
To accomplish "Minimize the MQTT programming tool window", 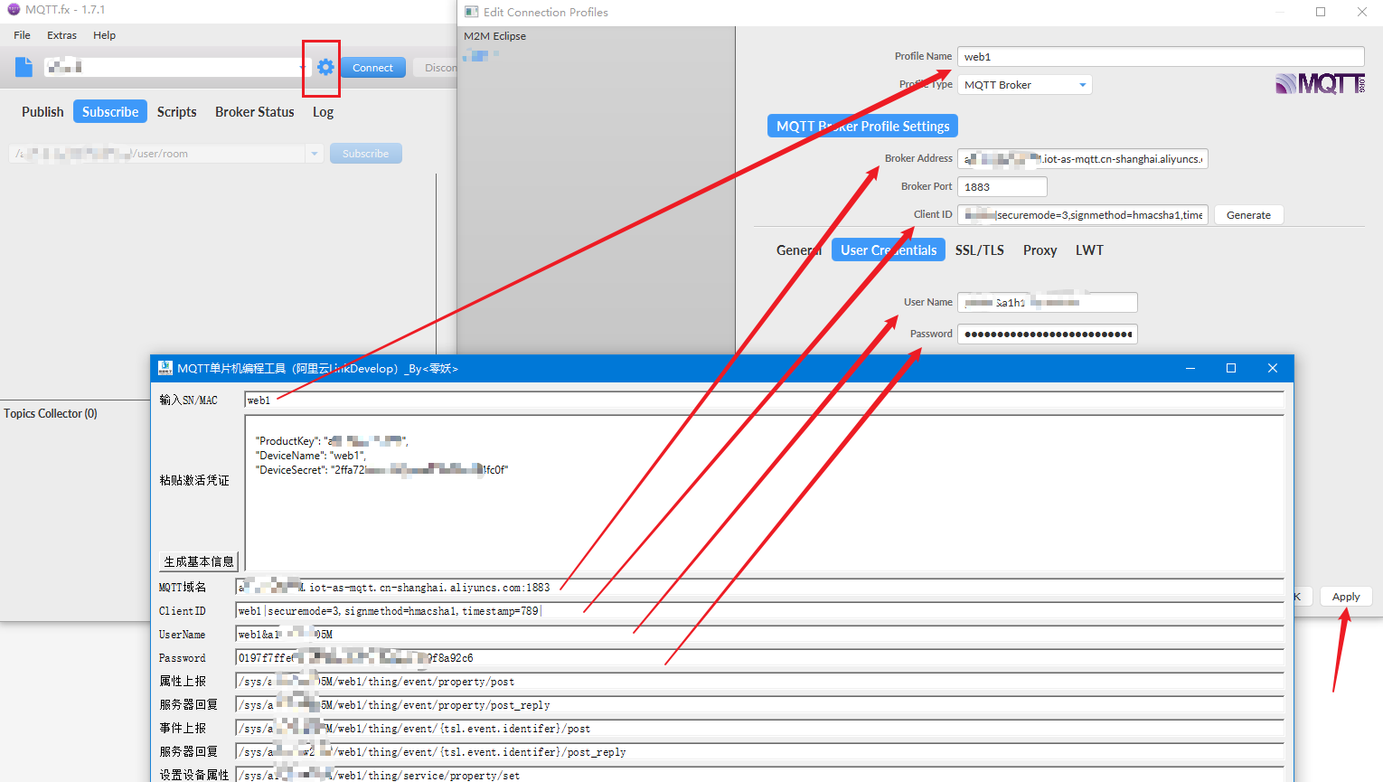I will click(x=1190, y=368).
